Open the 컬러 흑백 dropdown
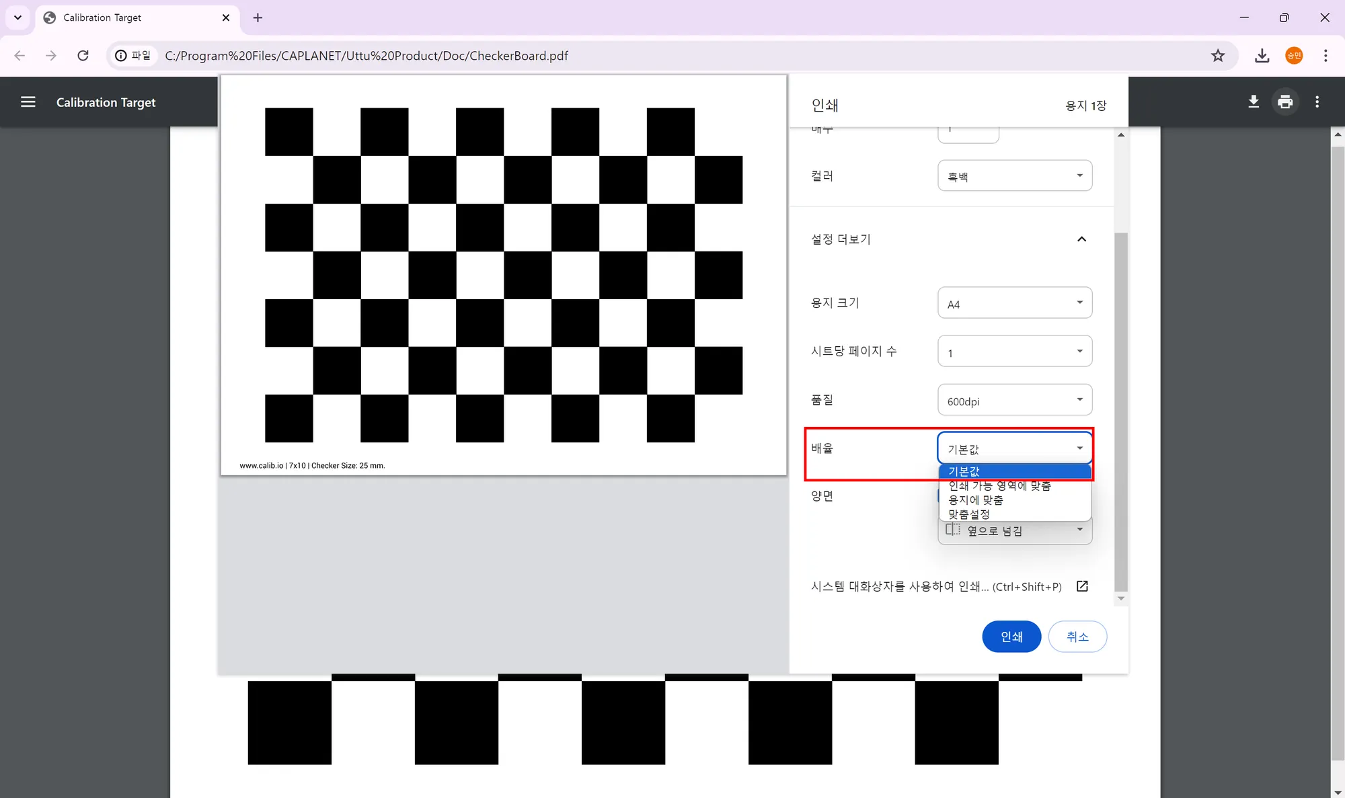The height and width of the screenshot is (798, 1345). [1014, 176]
